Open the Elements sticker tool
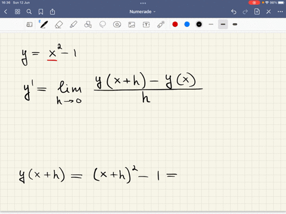This screenshot has height=214, width=286. (117, 24)
